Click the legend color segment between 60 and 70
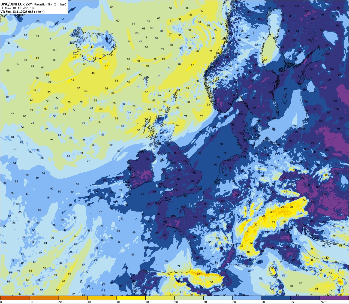 tap(189, 298)
